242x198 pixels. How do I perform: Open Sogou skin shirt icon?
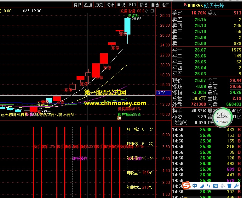tap(229, 186)
